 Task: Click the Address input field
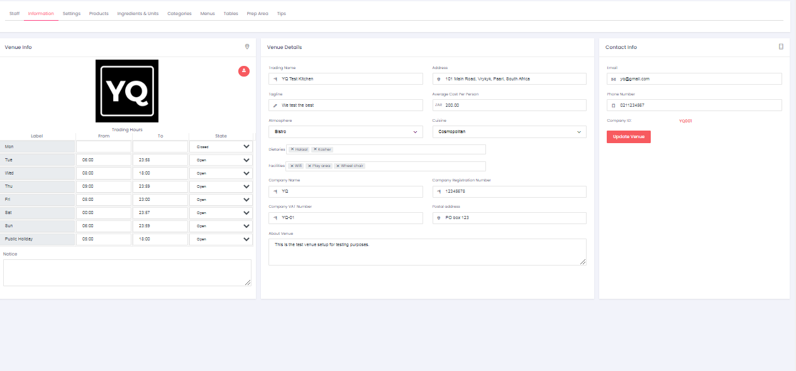[x=509, y=78]
